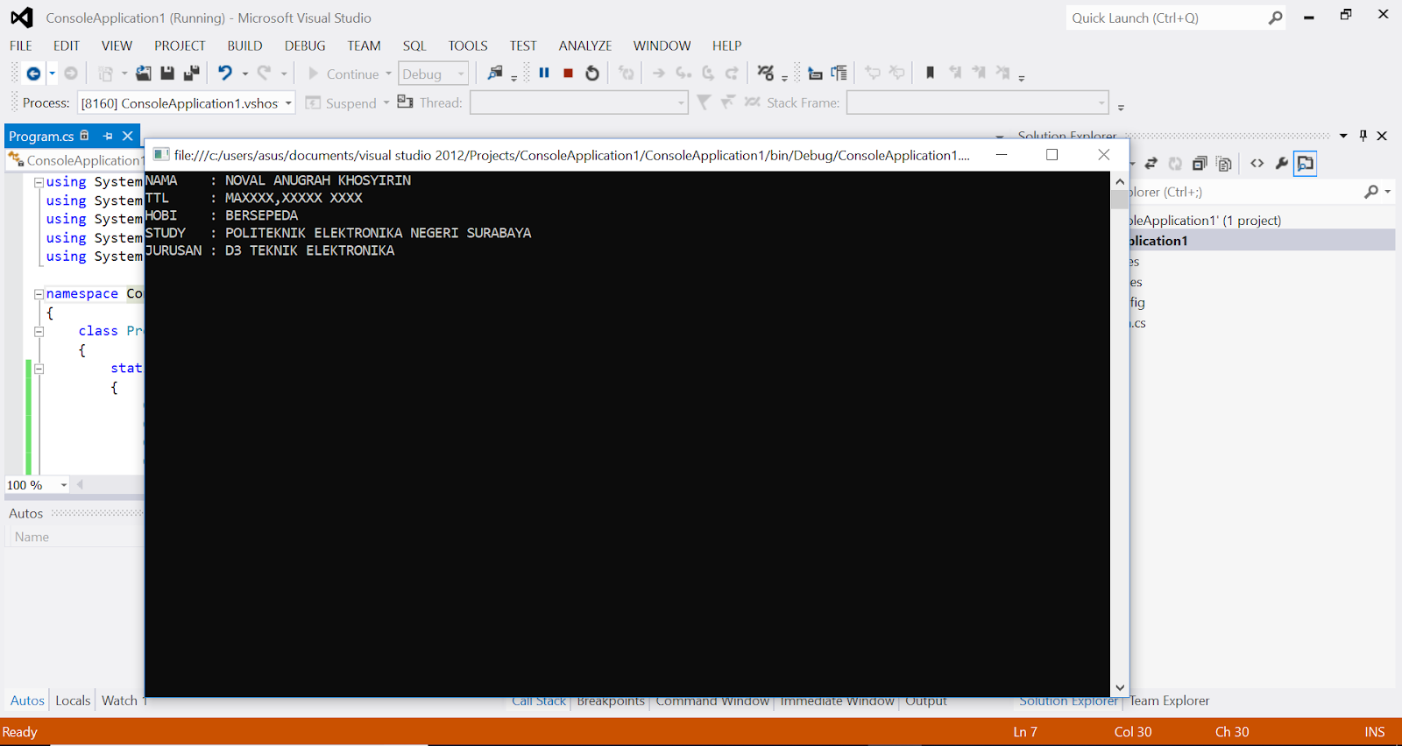
Task: Click the Open File folder icon
Action: pos(143,74)
